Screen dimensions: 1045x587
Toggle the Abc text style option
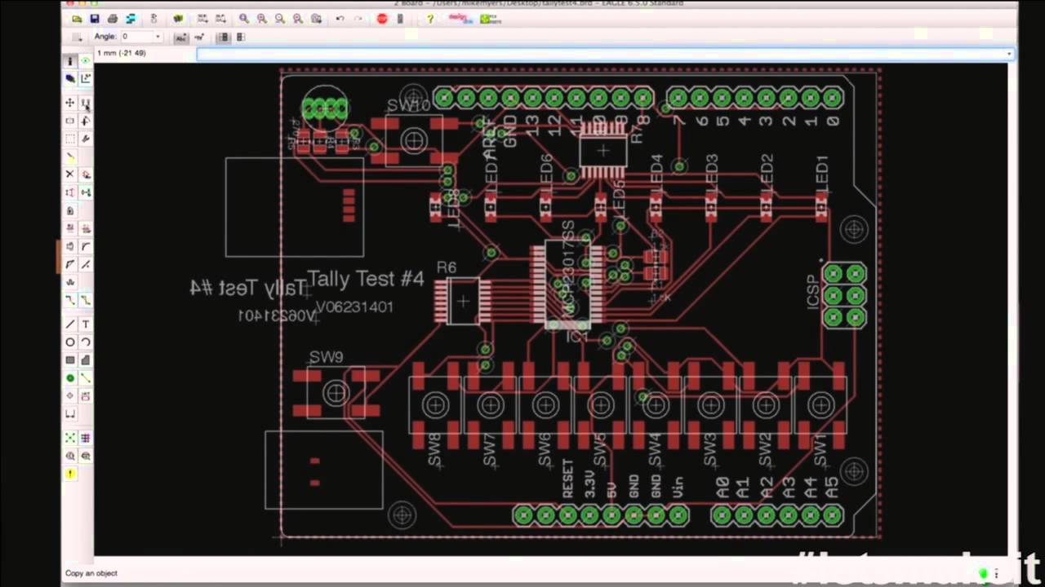point(180,37)
